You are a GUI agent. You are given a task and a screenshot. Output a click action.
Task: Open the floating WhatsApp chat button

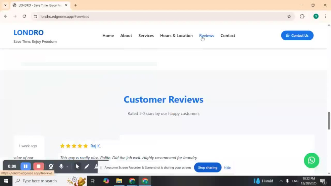[311, 160]
